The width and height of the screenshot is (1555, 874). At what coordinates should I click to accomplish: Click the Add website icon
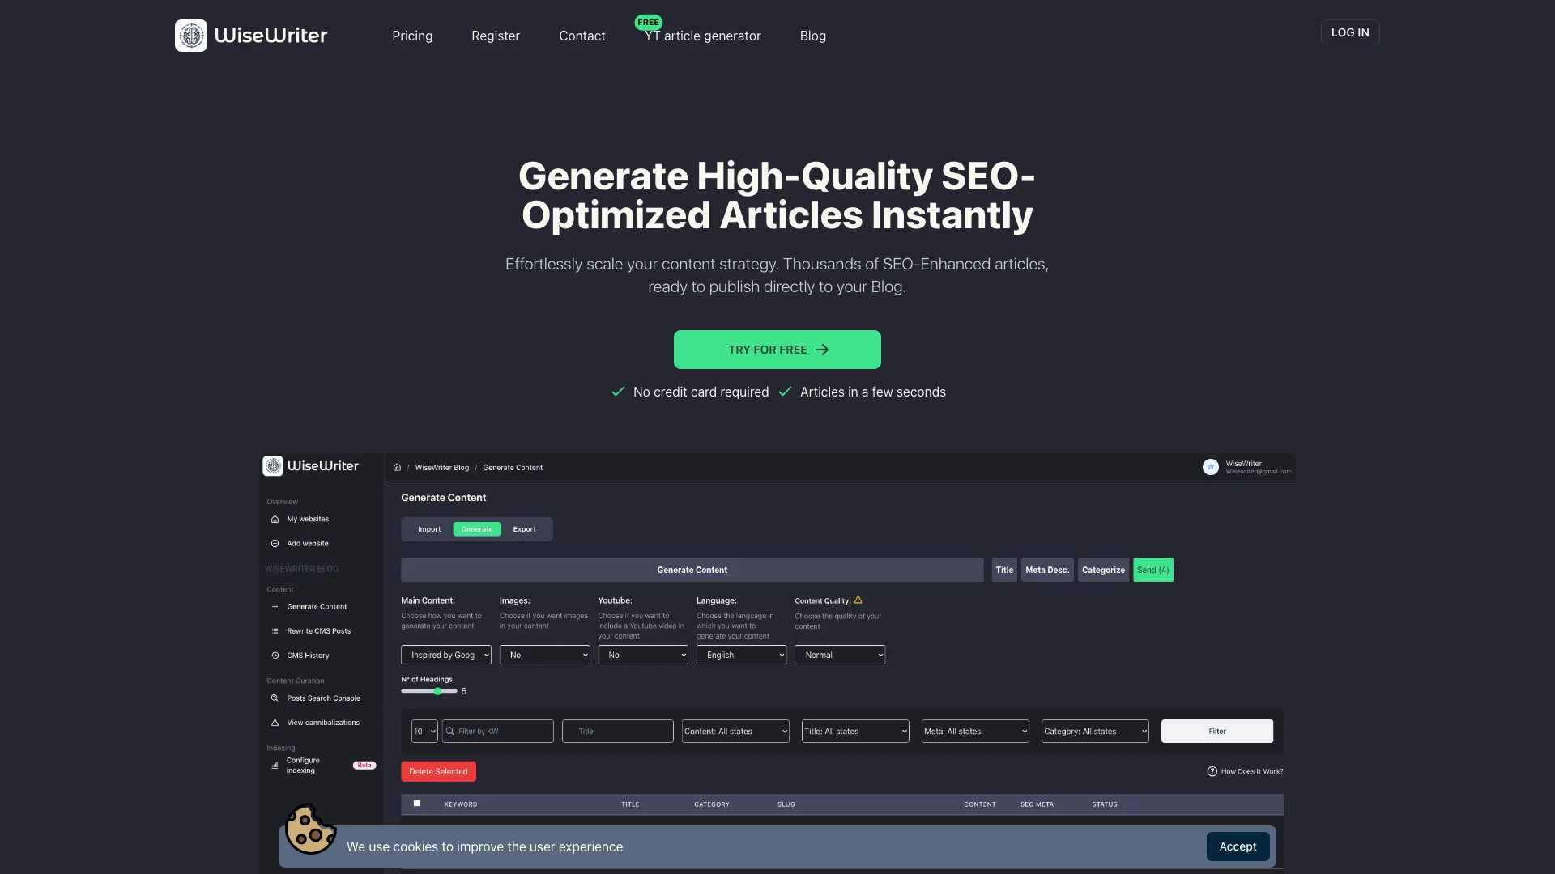(x=275, y=542)
